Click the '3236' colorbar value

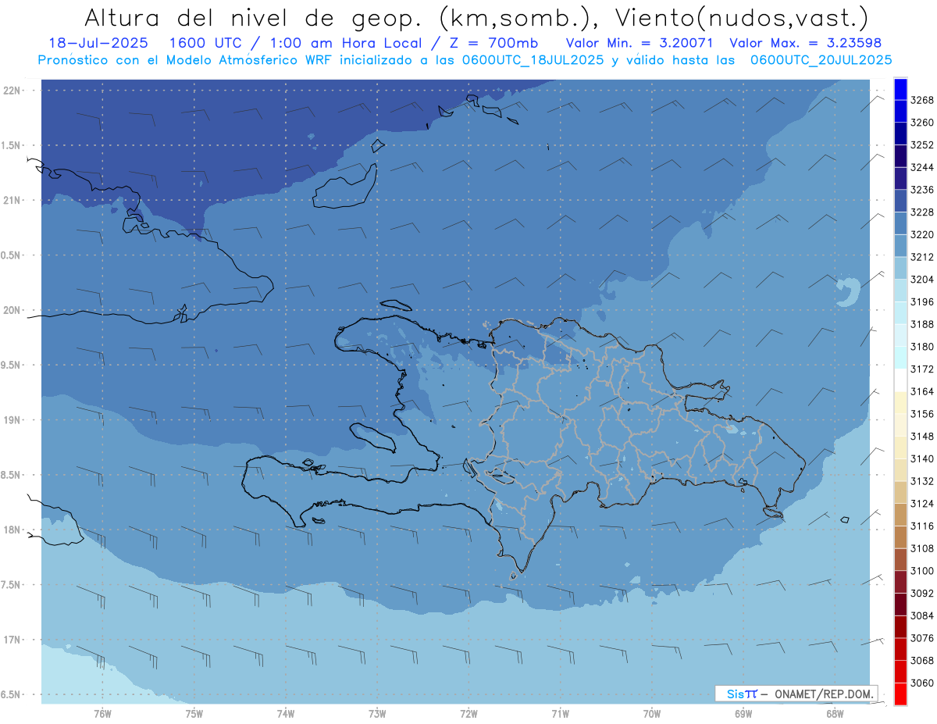coord(922,190)
